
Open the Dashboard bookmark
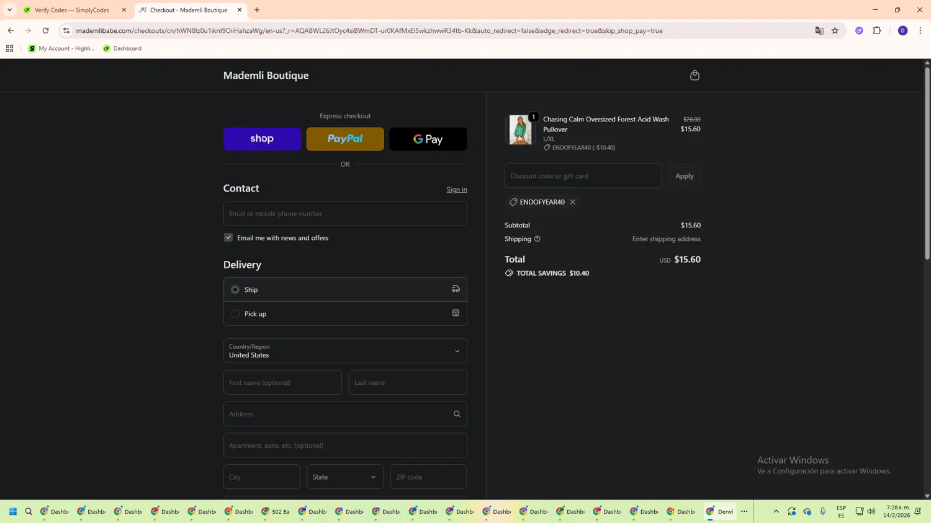point(122,48)
